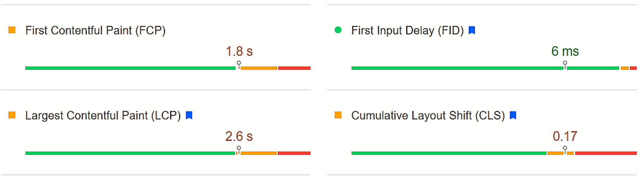This screenshot has height=178, width=640.
Task: Click the FCP distribution marker pin
Action: coord(239,65)
